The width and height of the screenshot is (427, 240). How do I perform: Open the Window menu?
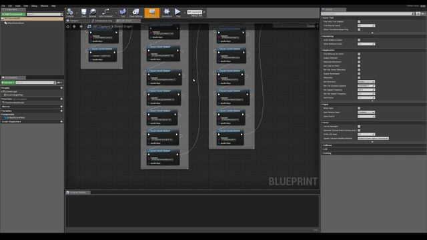45,6
